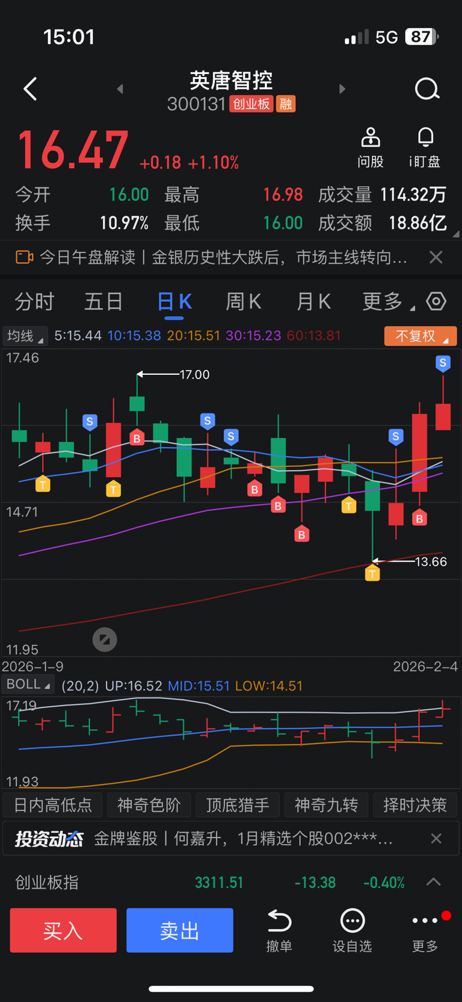
Task: Go to next stock triangle arrow
Action: point(342,89)
